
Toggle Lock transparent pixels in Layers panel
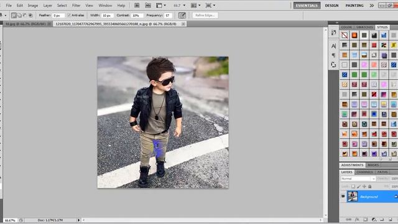353,187
